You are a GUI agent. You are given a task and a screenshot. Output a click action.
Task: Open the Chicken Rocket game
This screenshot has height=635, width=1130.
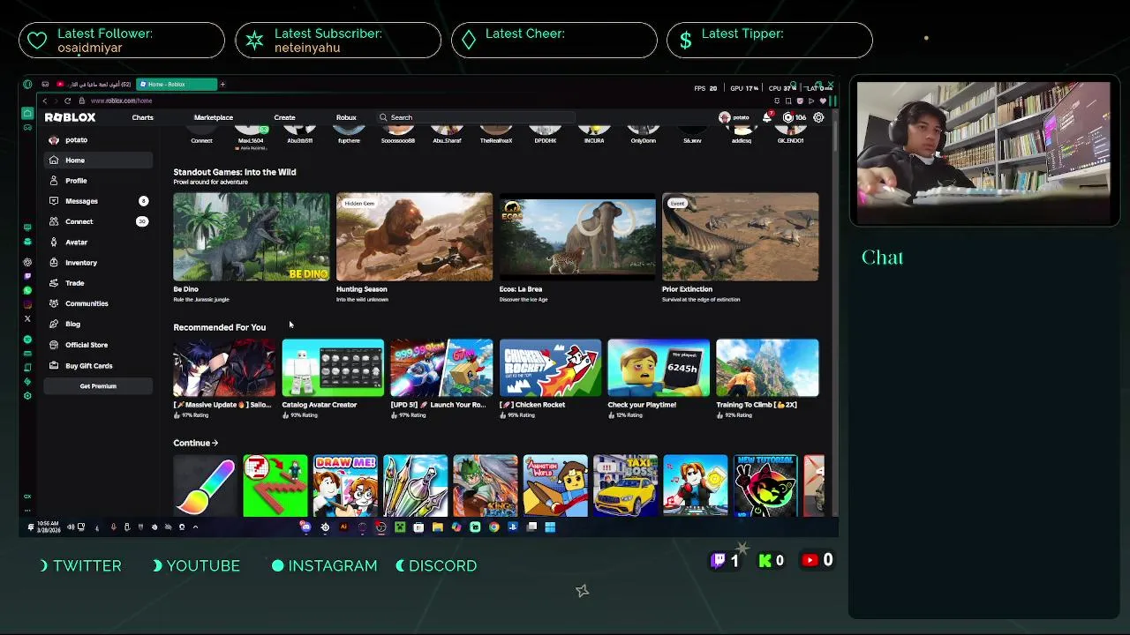pyautogui.click(x=550, y=368)
